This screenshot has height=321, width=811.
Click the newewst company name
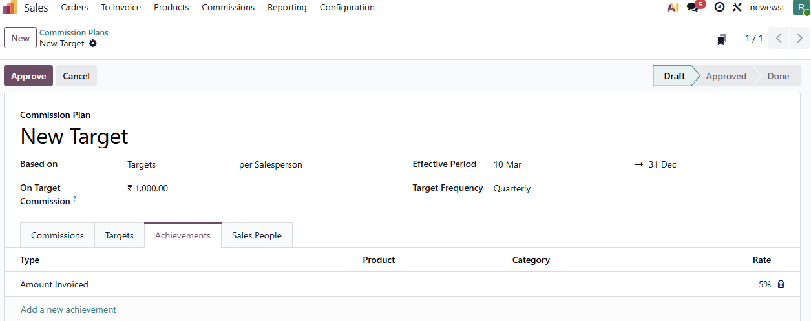[x=767, y=8]
